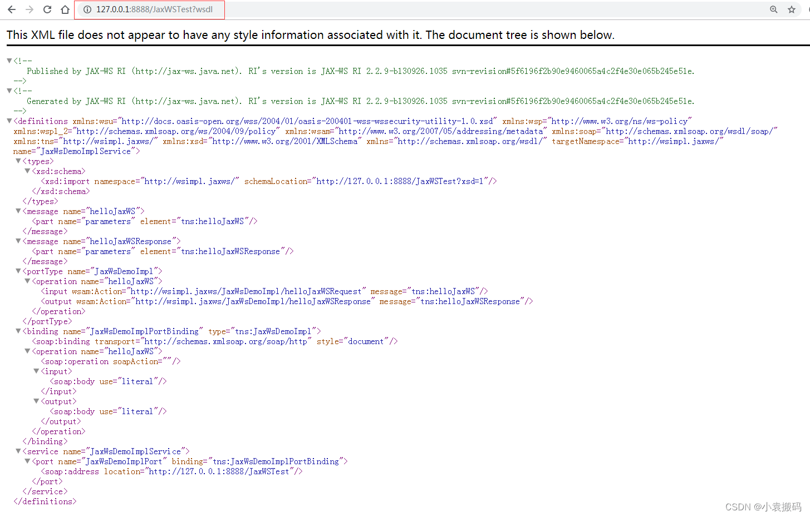The image size is (810, 517).
Task: Click the soap:binding transport URL value
Action: (225, 341)
